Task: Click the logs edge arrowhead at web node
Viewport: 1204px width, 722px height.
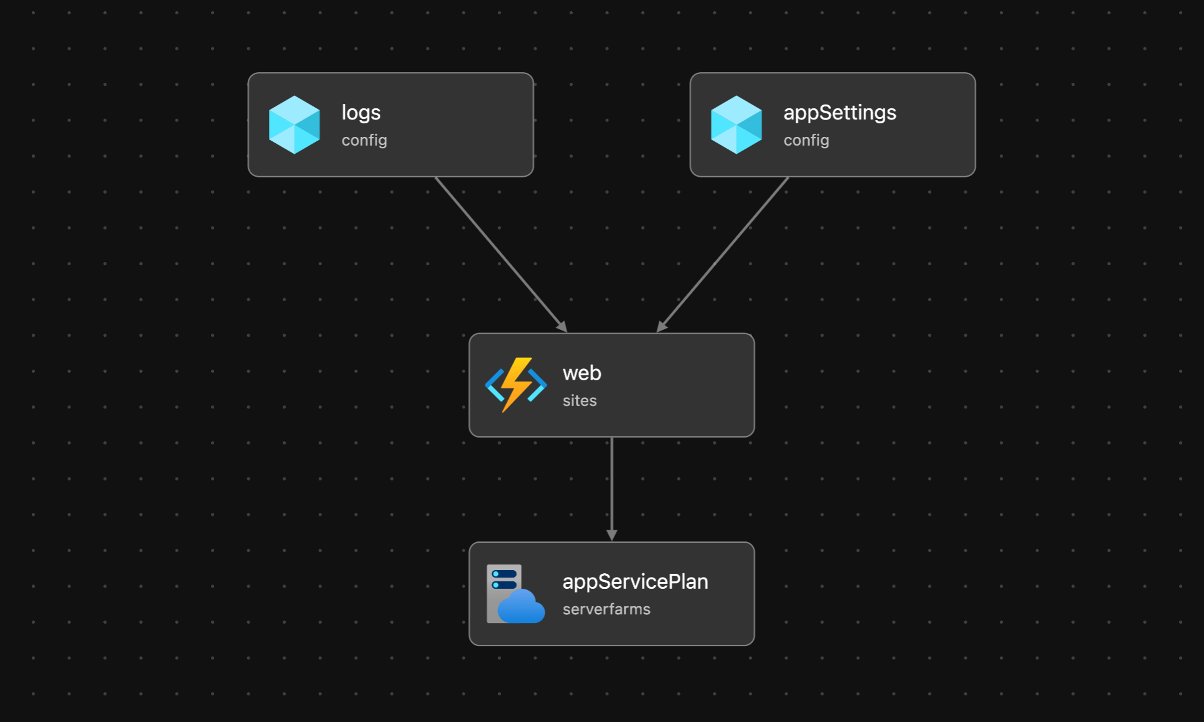Action: coord(562,327)
